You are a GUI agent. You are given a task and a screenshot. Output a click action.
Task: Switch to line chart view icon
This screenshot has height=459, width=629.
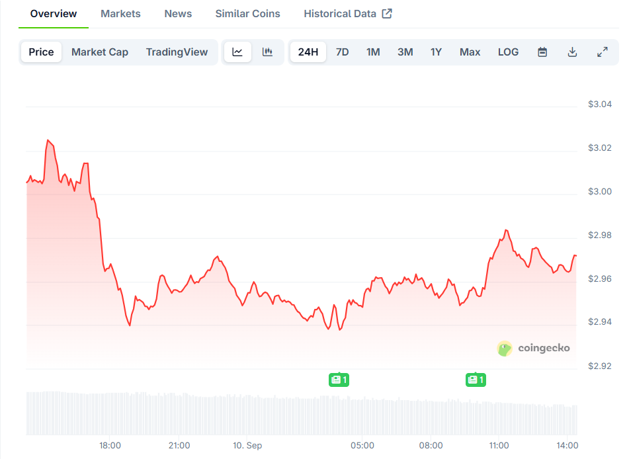point(237,52)
